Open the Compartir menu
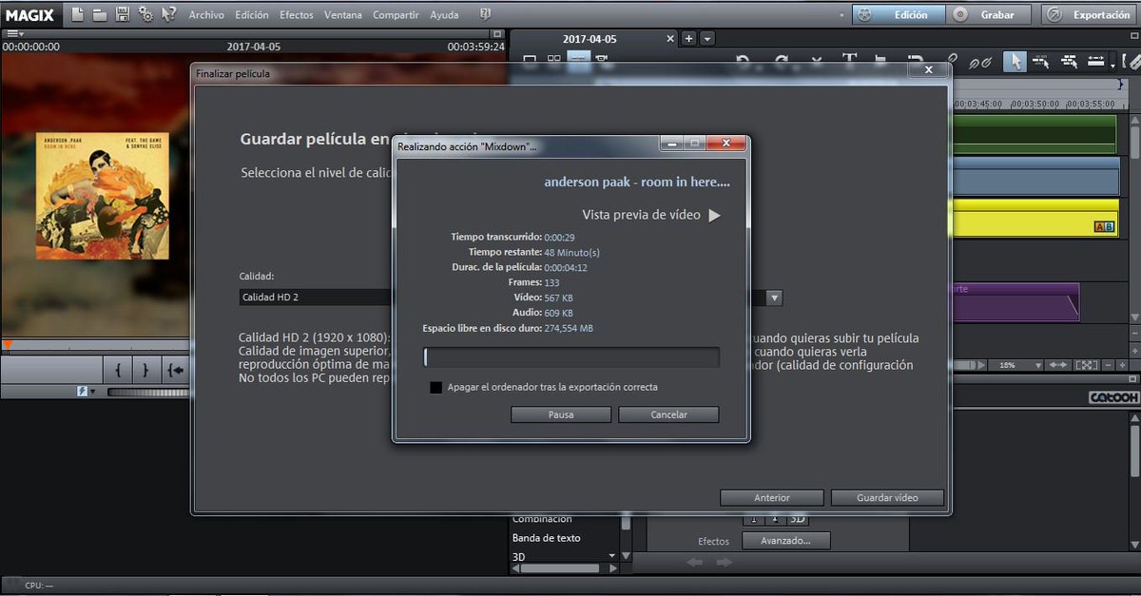 [396, 15]
